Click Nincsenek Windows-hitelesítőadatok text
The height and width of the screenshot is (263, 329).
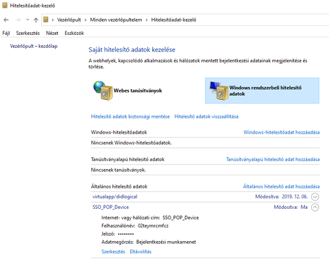131,143
